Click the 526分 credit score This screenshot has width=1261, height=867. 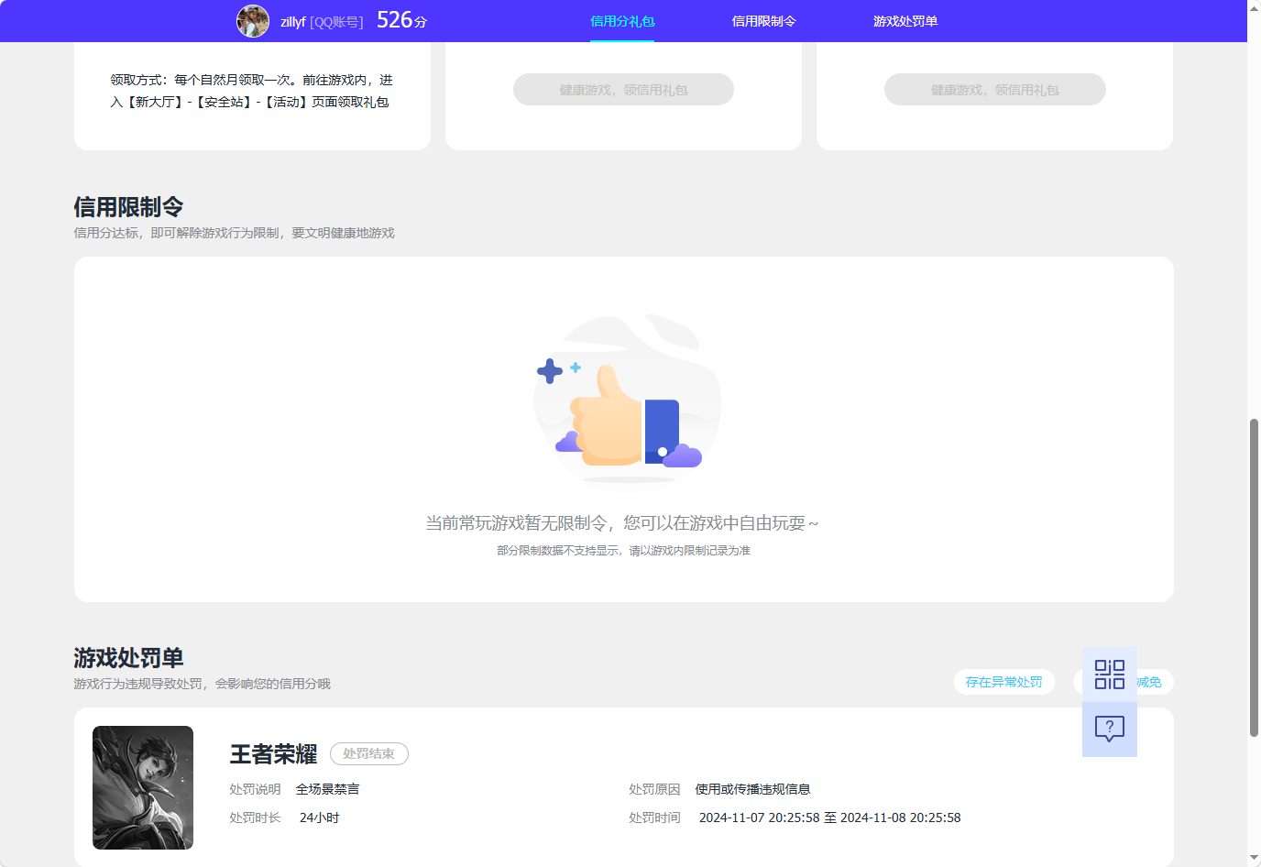tap(401, 20)
